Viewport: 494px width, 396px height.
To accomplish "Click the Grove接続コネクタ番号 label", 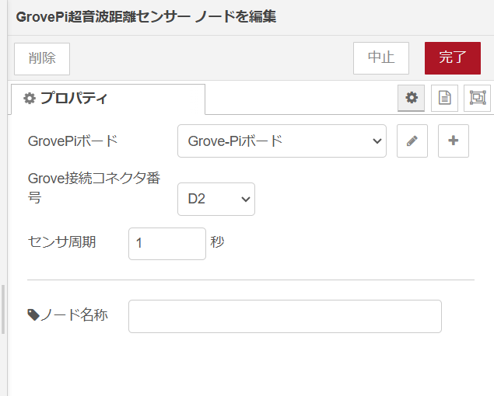I will tap(94, 188).
